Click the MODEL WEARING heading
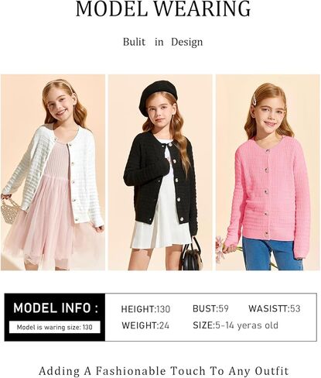 click(163, 9)
